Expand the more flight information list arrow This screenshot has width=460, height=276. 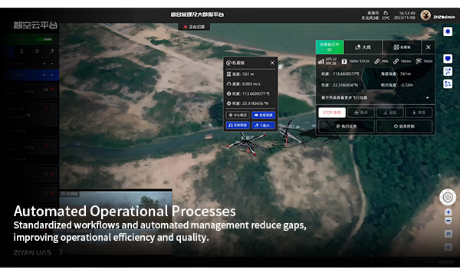pos(427,97)
